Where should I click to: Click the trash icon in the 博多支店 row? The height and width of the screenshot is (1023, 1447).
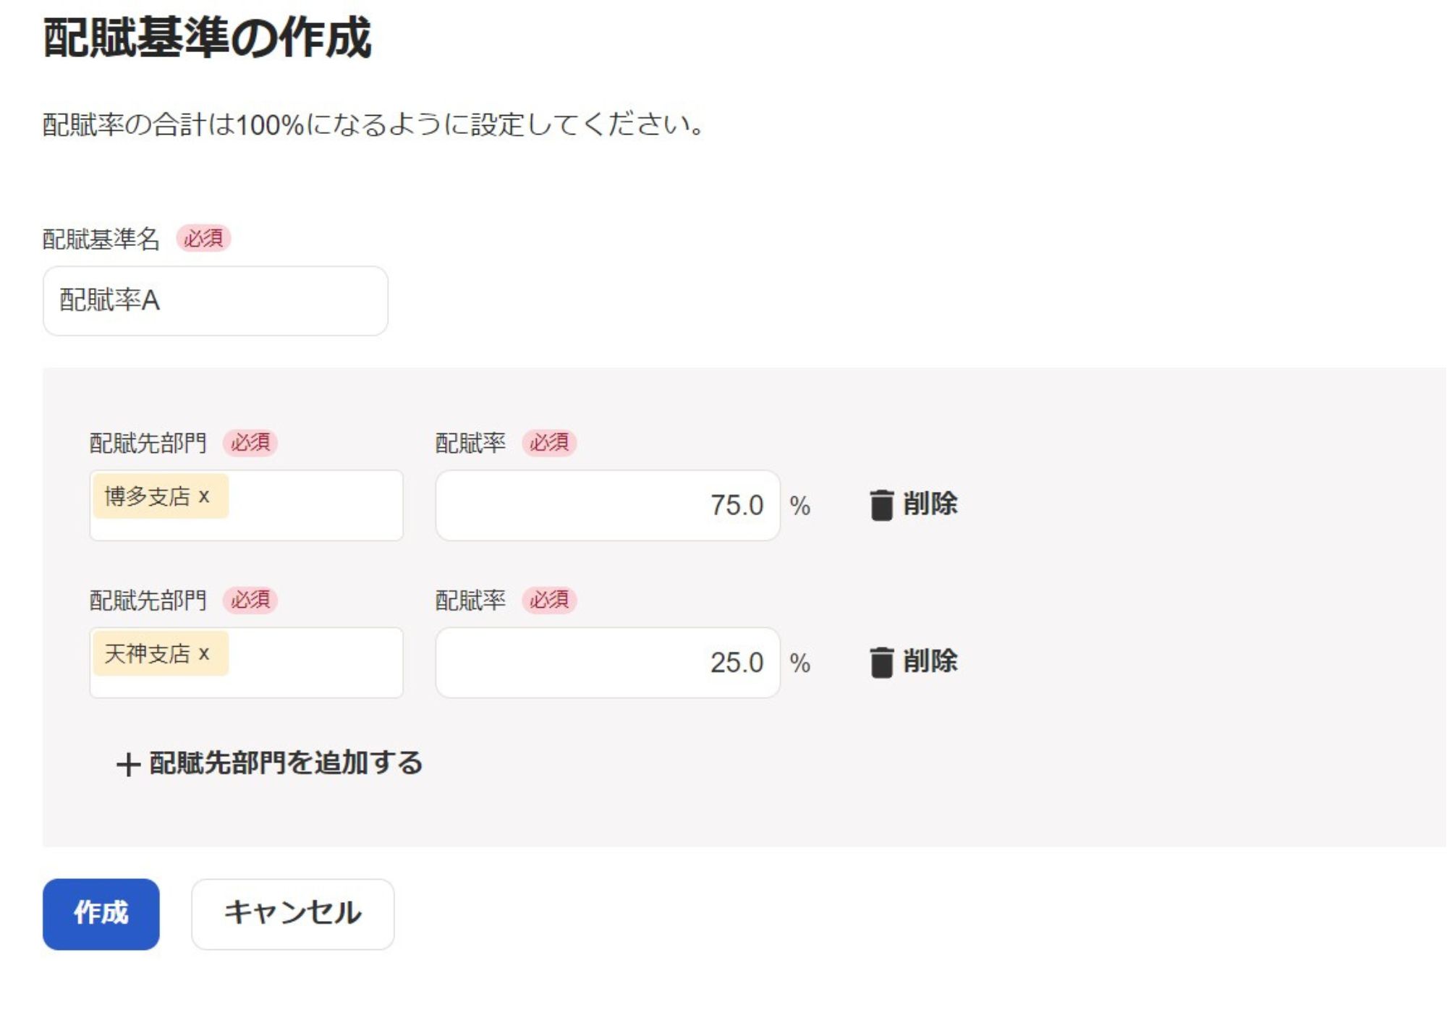[x=881, y=505]
